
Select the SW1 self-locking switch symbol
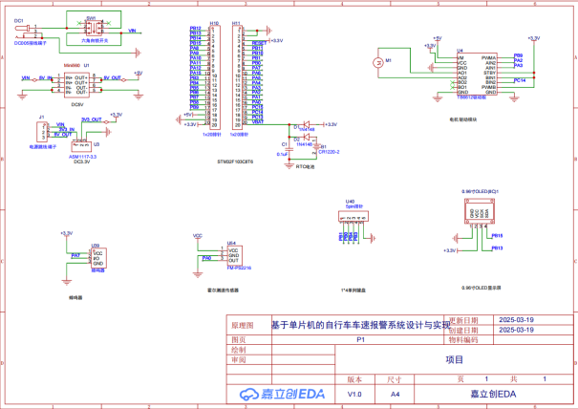(94, 27)
